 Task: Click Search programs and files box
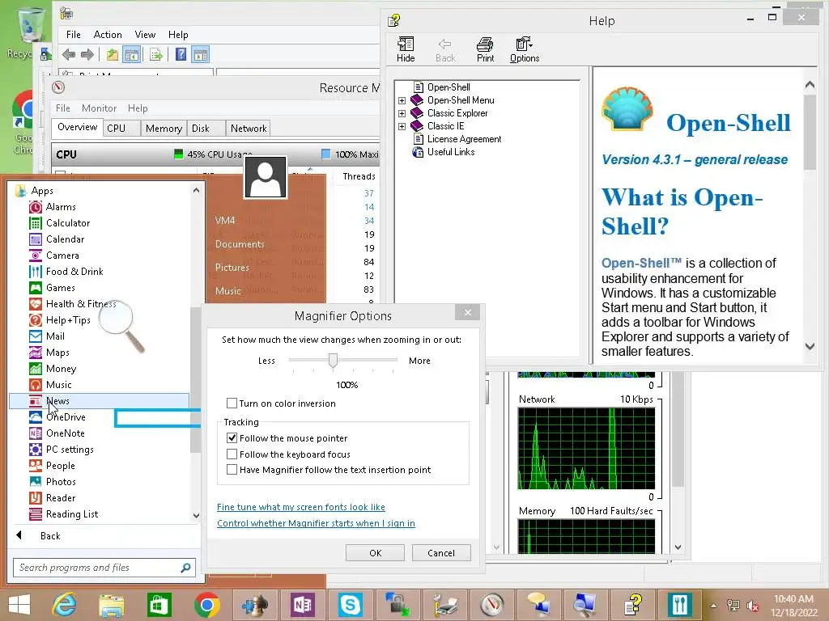pos(104,568)
